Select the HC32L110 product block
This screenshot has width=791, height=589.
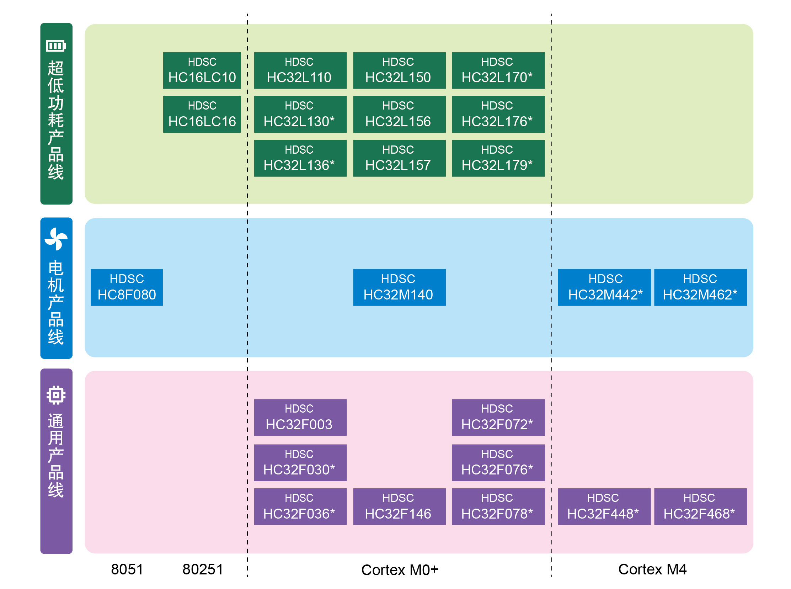coord(300,70)
